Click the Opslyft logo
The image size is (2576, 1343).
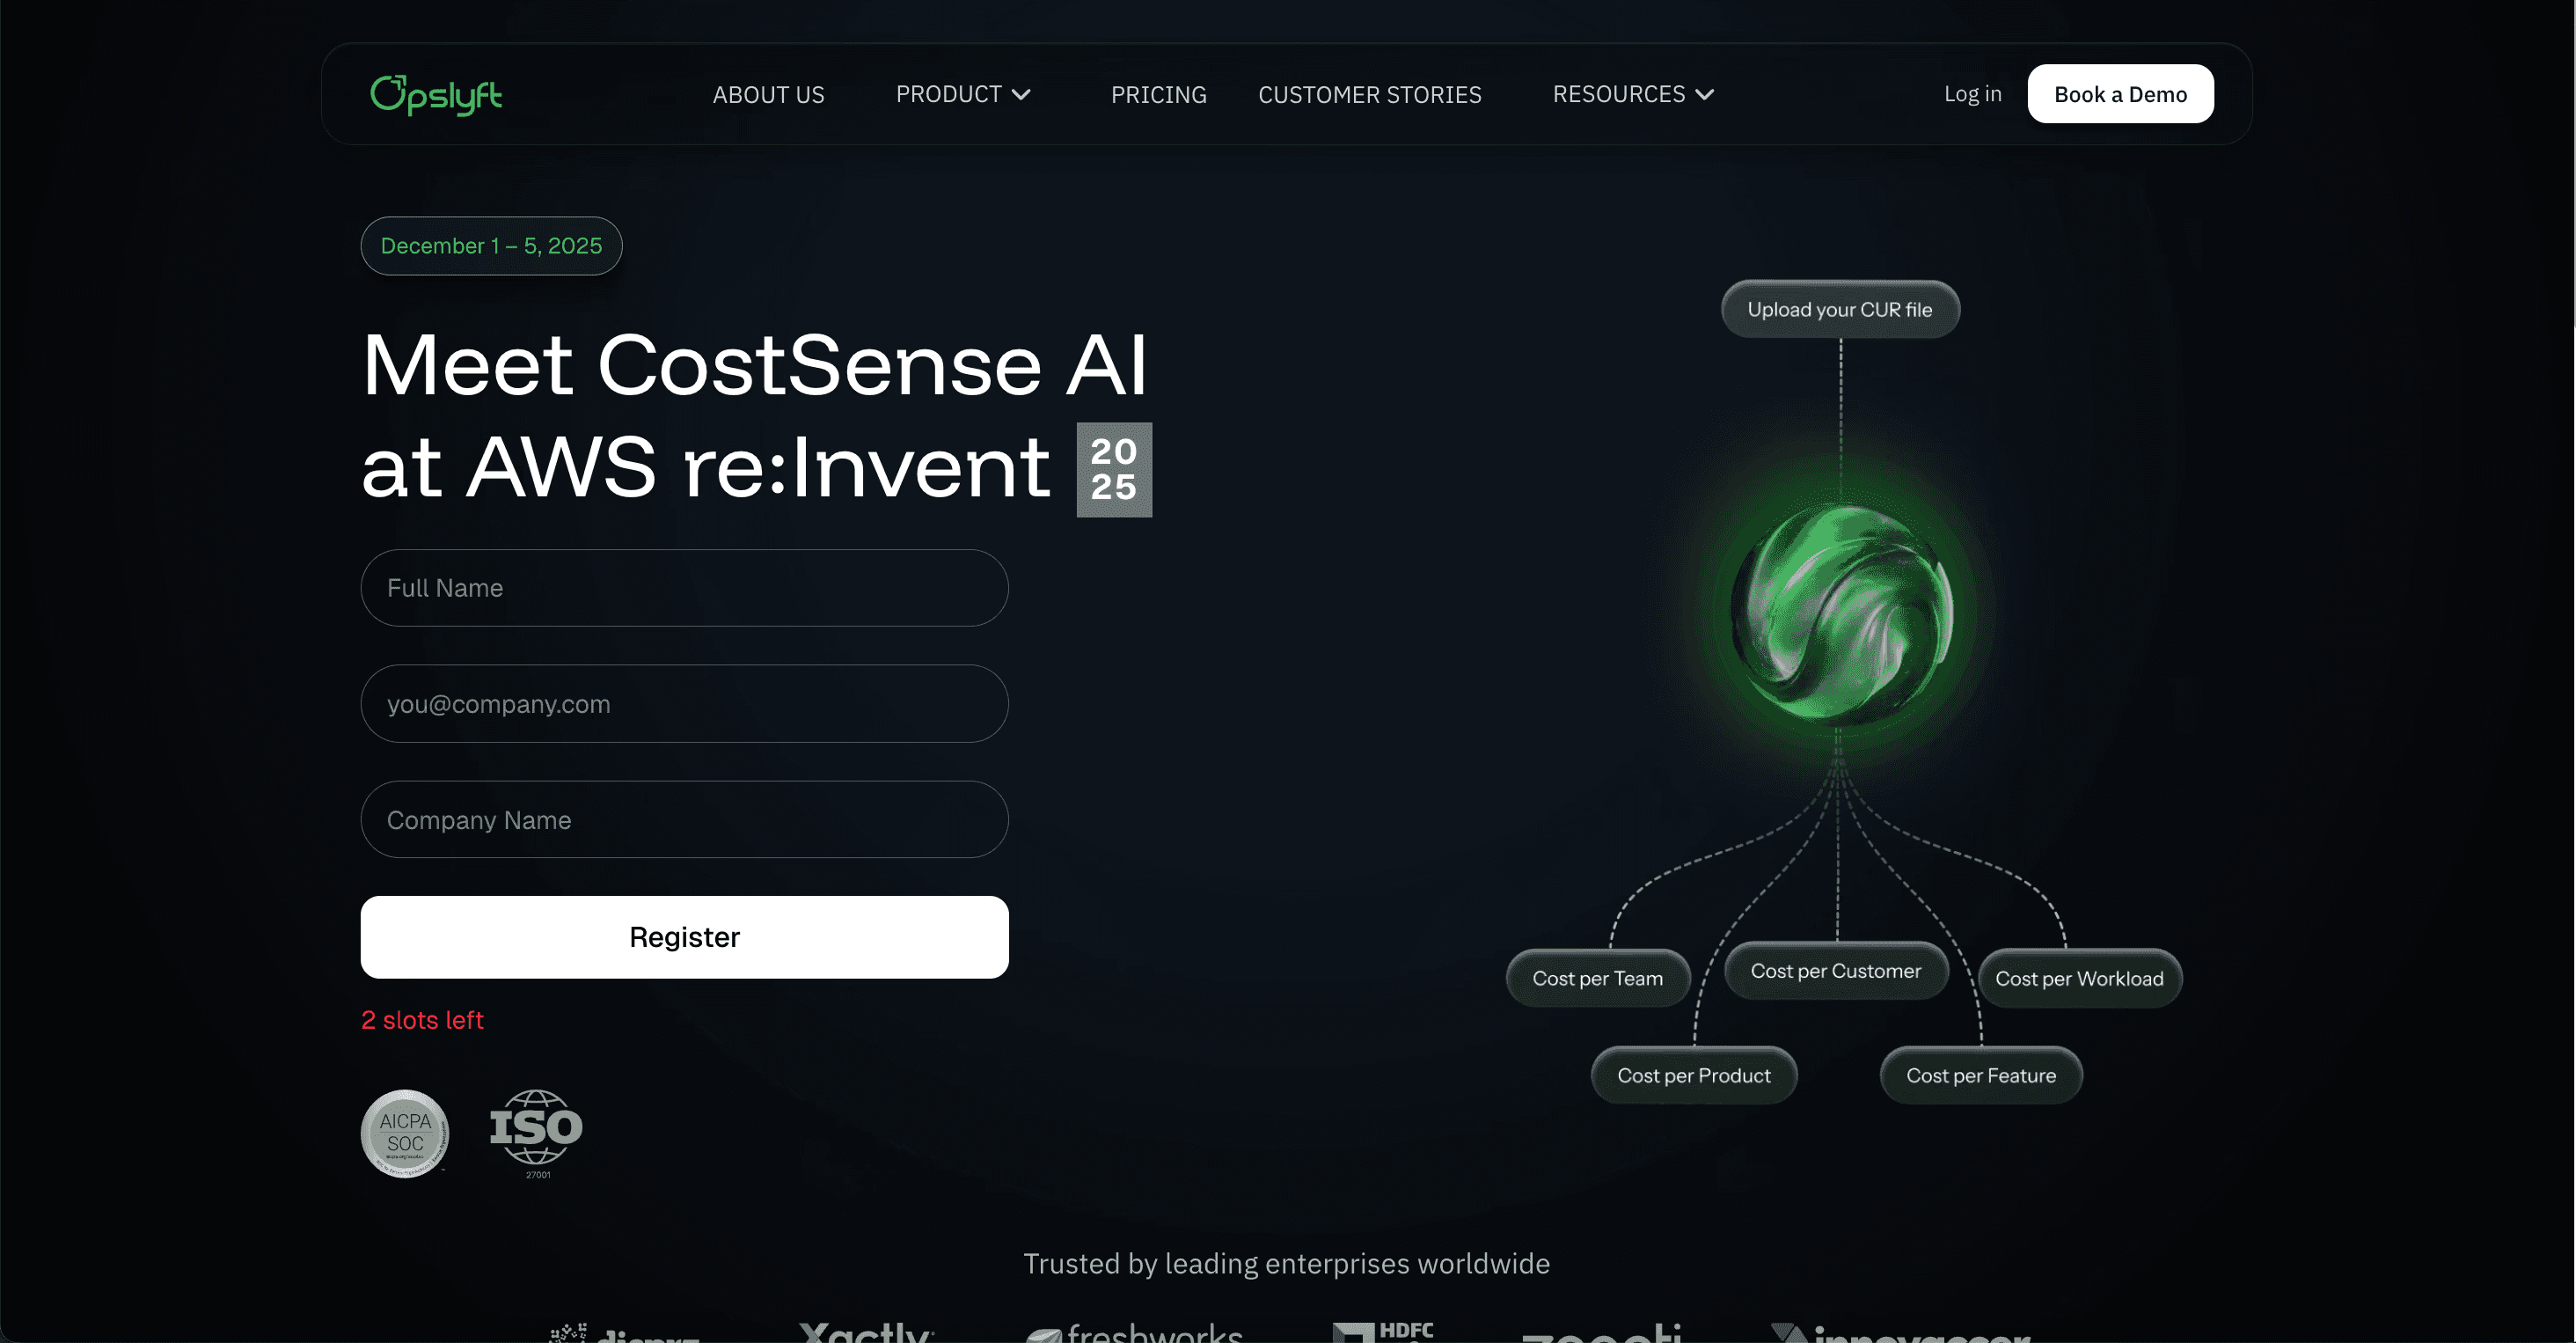click(436, 95)
